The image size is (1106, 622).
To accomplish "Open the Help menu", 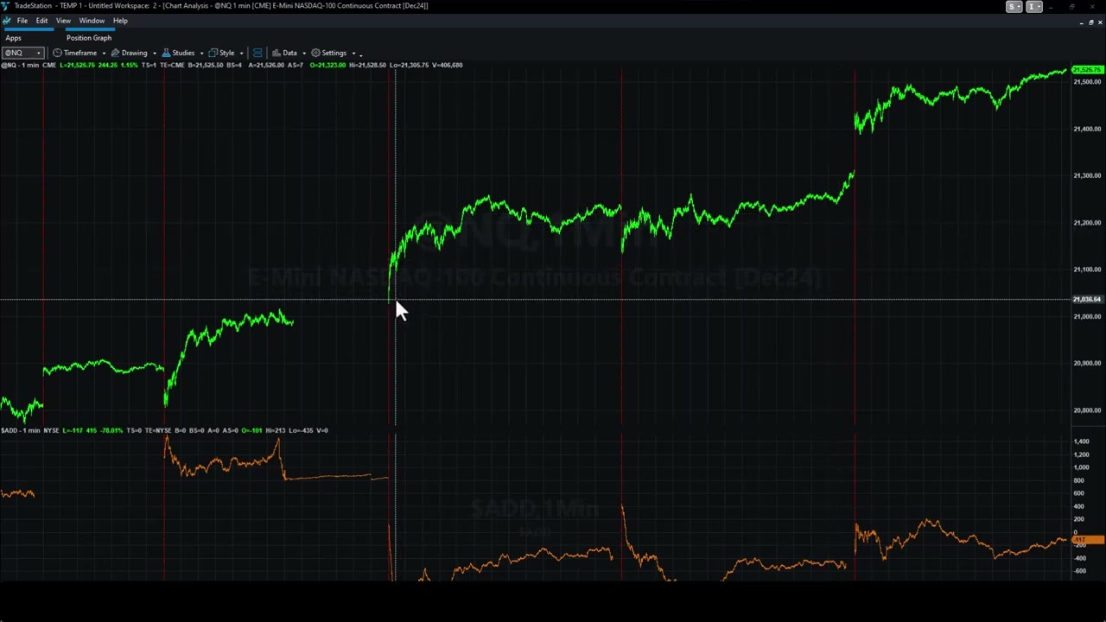I will tap(120, 21).
